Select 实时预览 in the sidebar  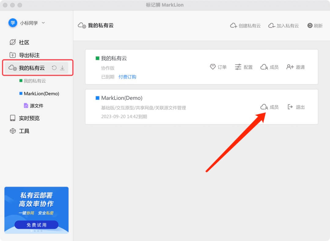point(29,118)
